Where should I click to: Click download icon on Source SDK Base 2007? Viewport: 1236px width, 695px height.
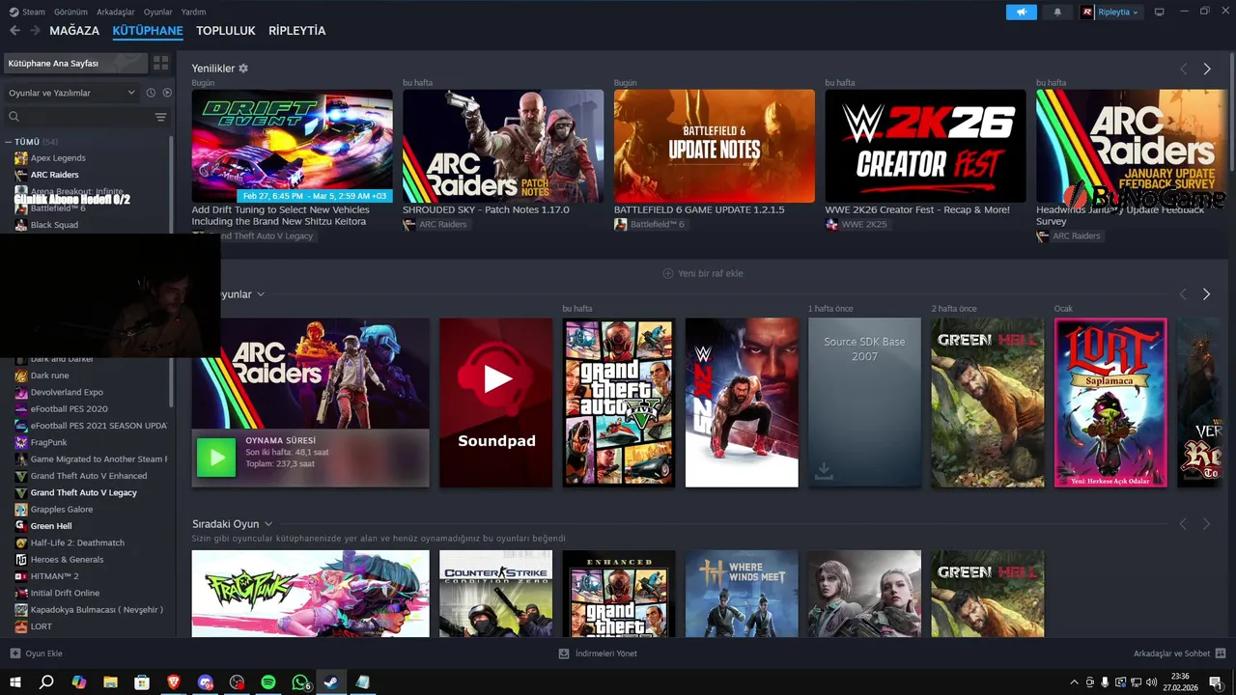click(x=824, y=470)
